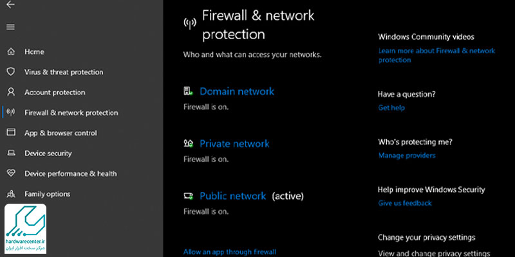
Task: Click the Domain network building icon
Action: point(188,91)
